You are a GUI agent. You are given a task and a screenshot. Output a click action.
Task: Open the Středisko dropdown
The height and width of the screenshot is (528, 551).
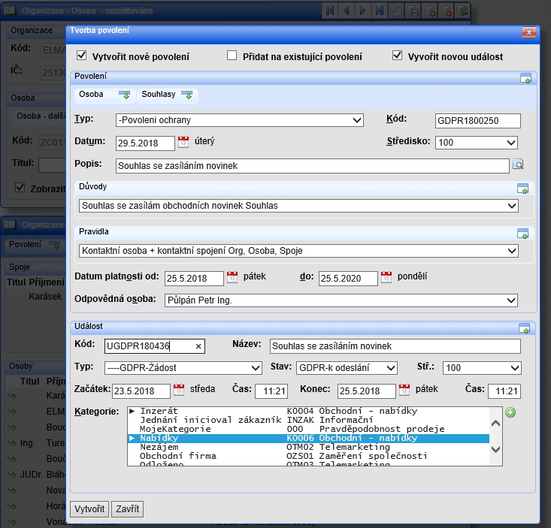[476, 143]
